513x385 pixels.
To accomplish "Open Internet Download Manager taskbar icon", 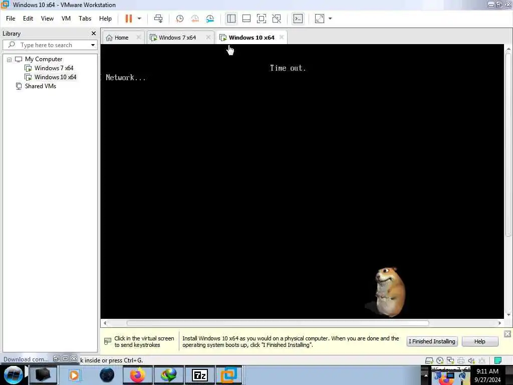I will coord(168,375).
